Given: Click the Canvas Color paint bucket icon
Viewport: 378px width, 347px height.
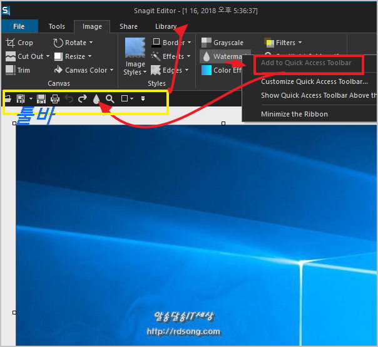Looking at the screenshot, I should tap(58, 70).
